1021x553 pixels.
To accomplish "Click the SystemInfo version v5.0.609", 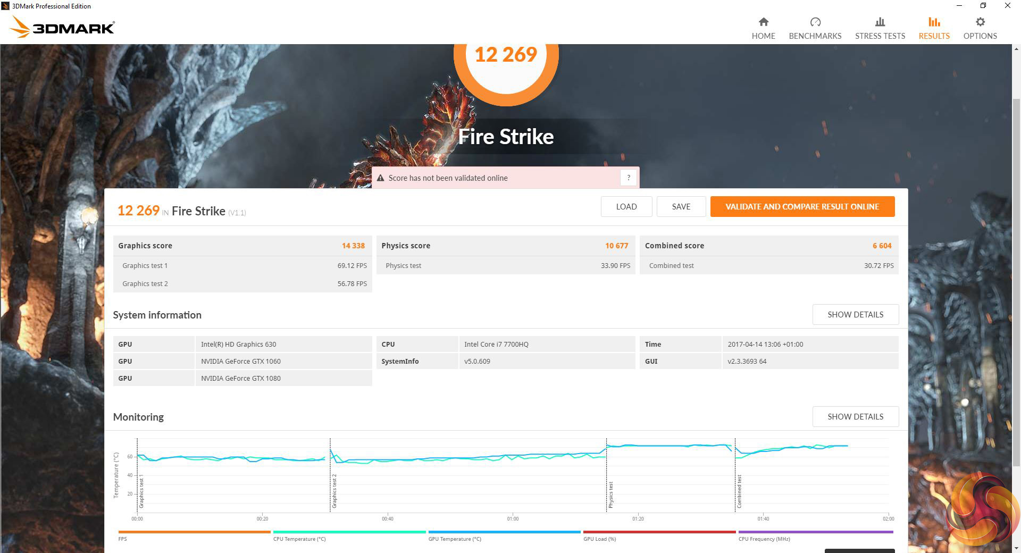I will click(477, 362).
